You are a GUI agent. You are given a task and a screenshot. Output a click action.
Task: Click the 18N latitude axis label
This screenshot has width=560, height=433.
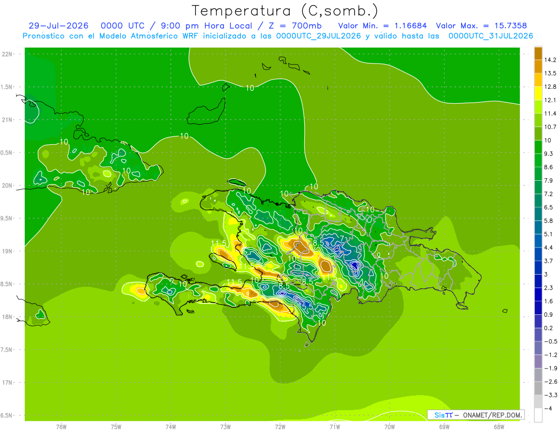pyautogui.click(x=7, y=317)
